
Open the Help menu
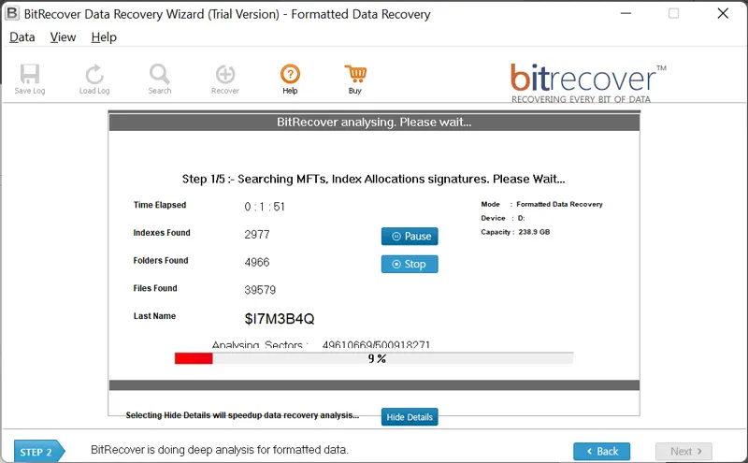(x=104, y=37)
